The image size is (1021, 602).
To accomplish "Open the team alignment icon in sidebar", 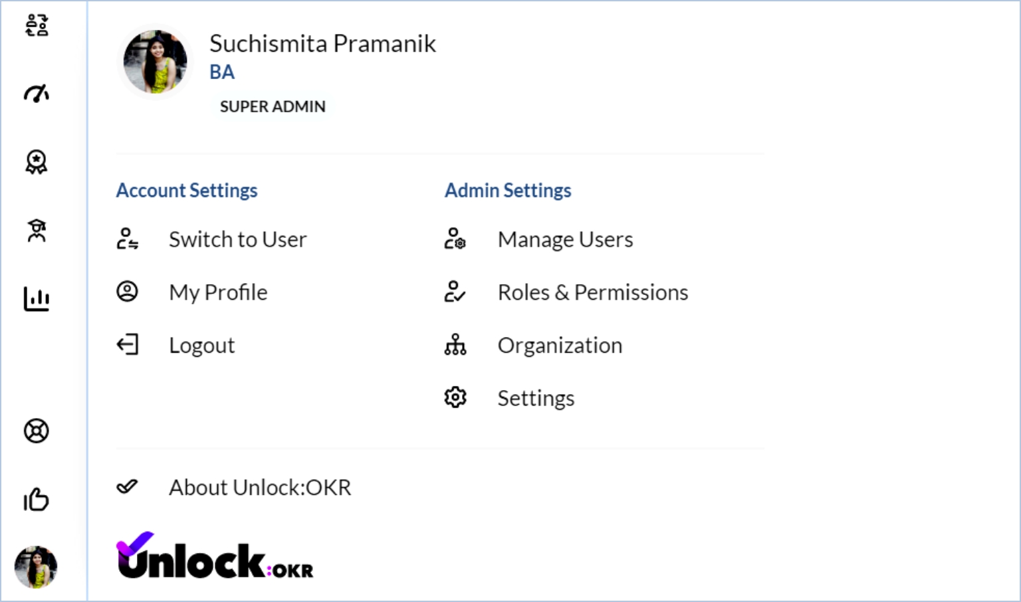I will [37, 25].
